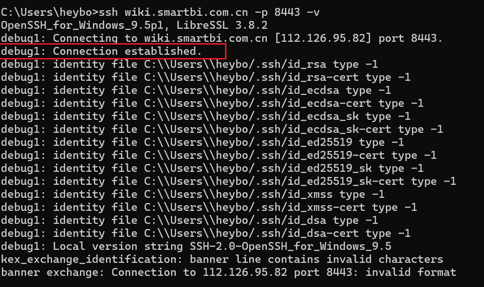Click the id_ed25519 identity file line
The image size is (484, 287).
[202, 142]
